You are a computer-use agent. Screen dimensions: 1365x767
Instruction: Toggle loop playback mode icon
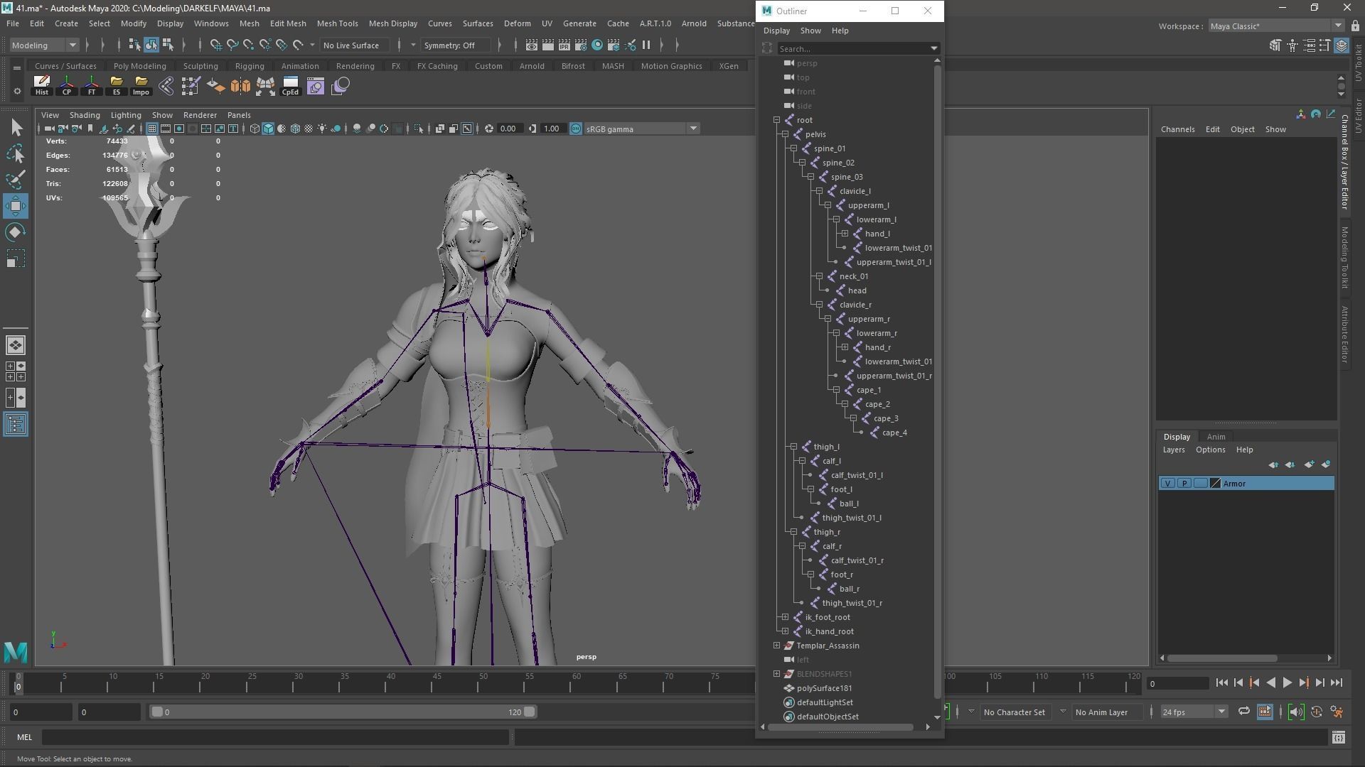click(x=1243, y=712)
